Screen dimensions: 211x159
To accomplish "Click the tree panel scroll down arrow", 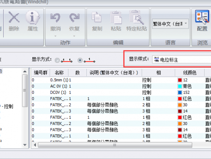I will [25, 145].
